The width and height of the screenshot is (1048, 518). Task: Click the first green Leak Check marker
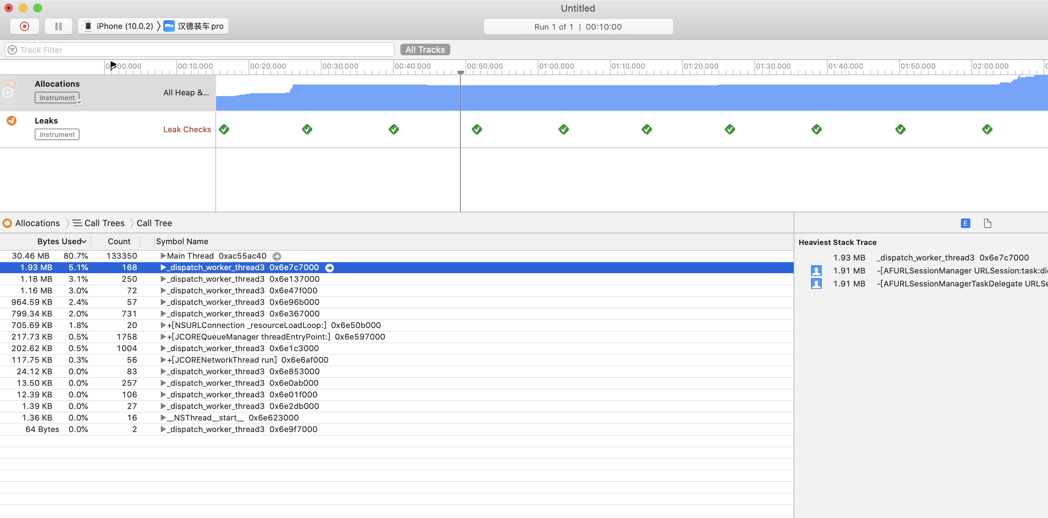click(x=224, y=129)
